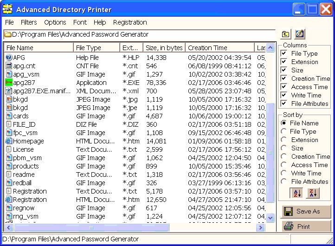
Task: Uncheck the File Type column checkbox
Action: 284,53
